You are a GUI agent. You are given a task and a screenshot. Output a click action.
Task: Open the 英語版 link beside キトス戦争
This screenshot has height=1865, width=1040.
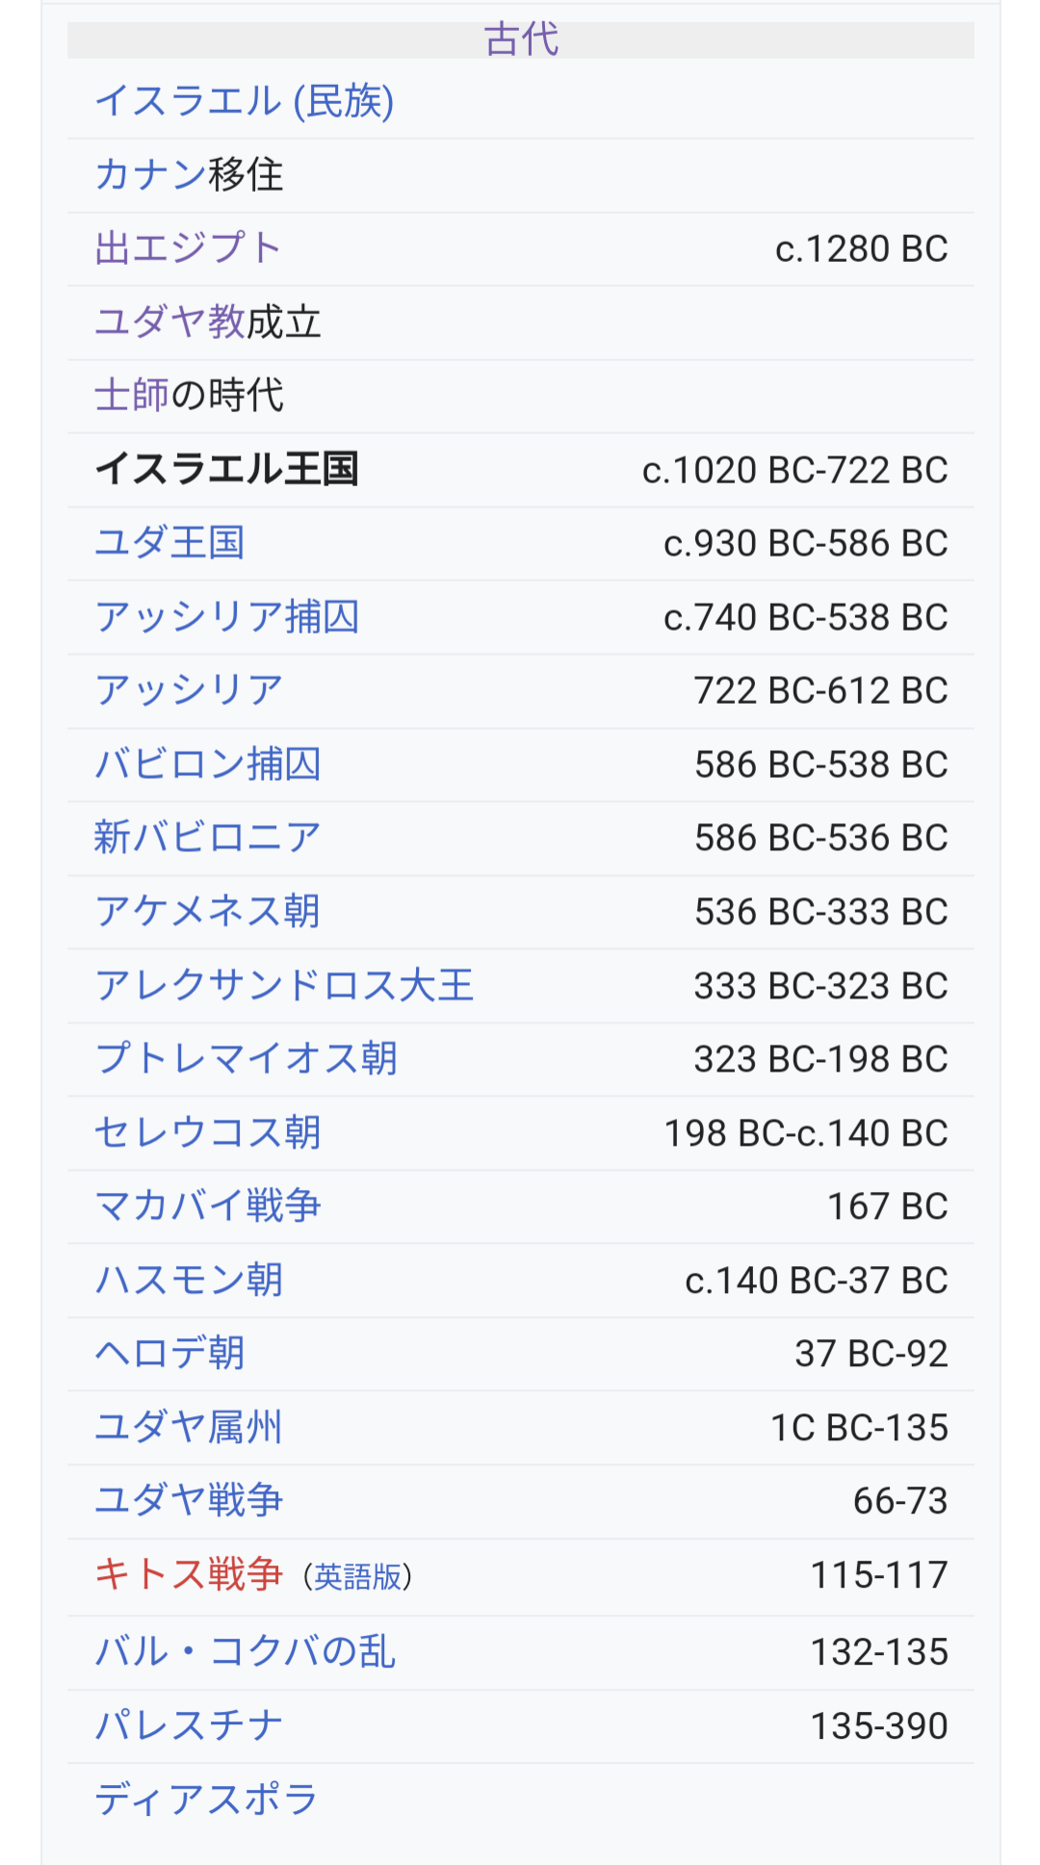[x=357, y=1577]
